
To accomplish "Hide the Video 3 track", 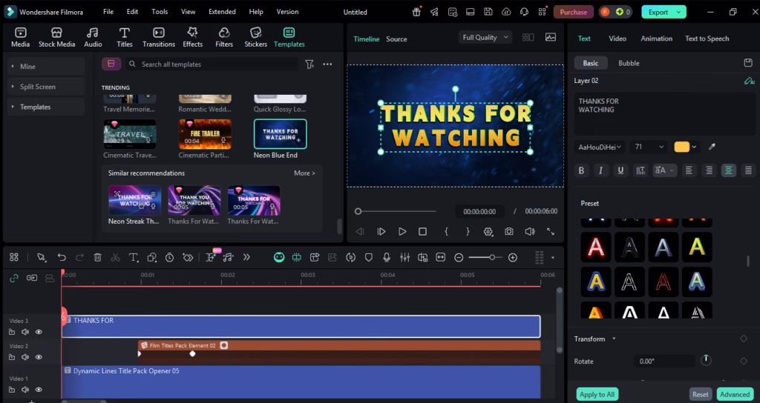I will tap(39, 332).
